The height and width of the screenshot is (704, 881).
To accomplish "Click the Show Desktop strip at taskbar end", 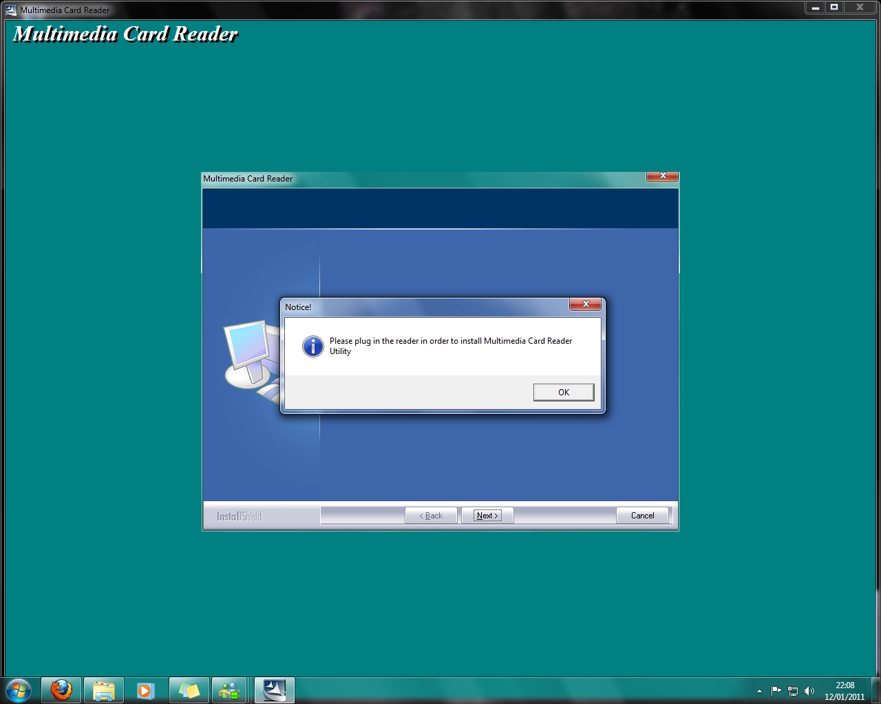I will [x=877, y=690].
